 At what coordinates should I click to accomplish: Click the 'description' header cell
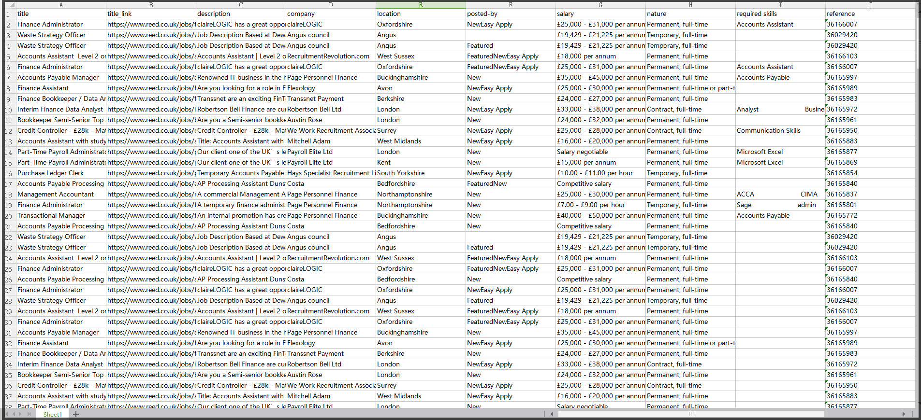241,14
